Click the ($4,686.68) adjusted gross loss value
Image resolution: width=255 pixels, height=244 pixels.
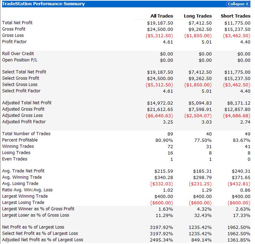237,116
